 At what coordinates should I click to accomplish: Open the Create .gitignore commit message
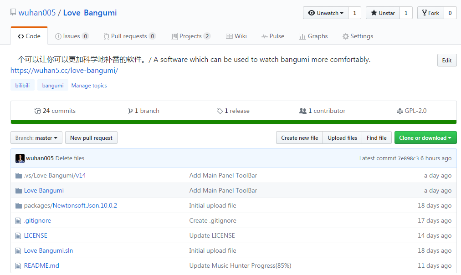pos(213,221)
